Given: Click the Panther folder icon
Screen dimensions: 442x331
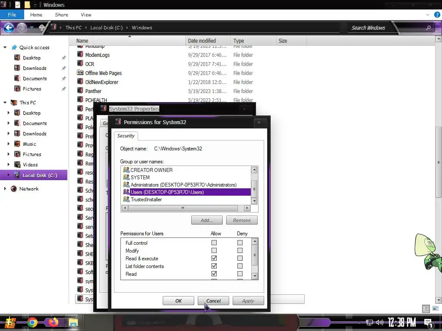Looking at the screenshot, I should coord(80,91).
